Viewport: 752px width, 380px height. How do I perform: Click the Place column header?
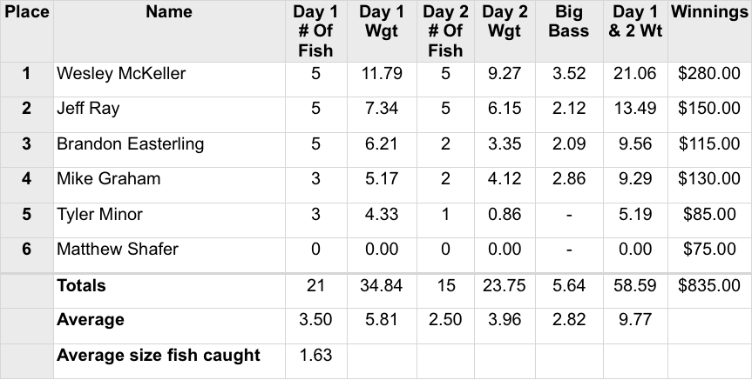coord(26,13)
